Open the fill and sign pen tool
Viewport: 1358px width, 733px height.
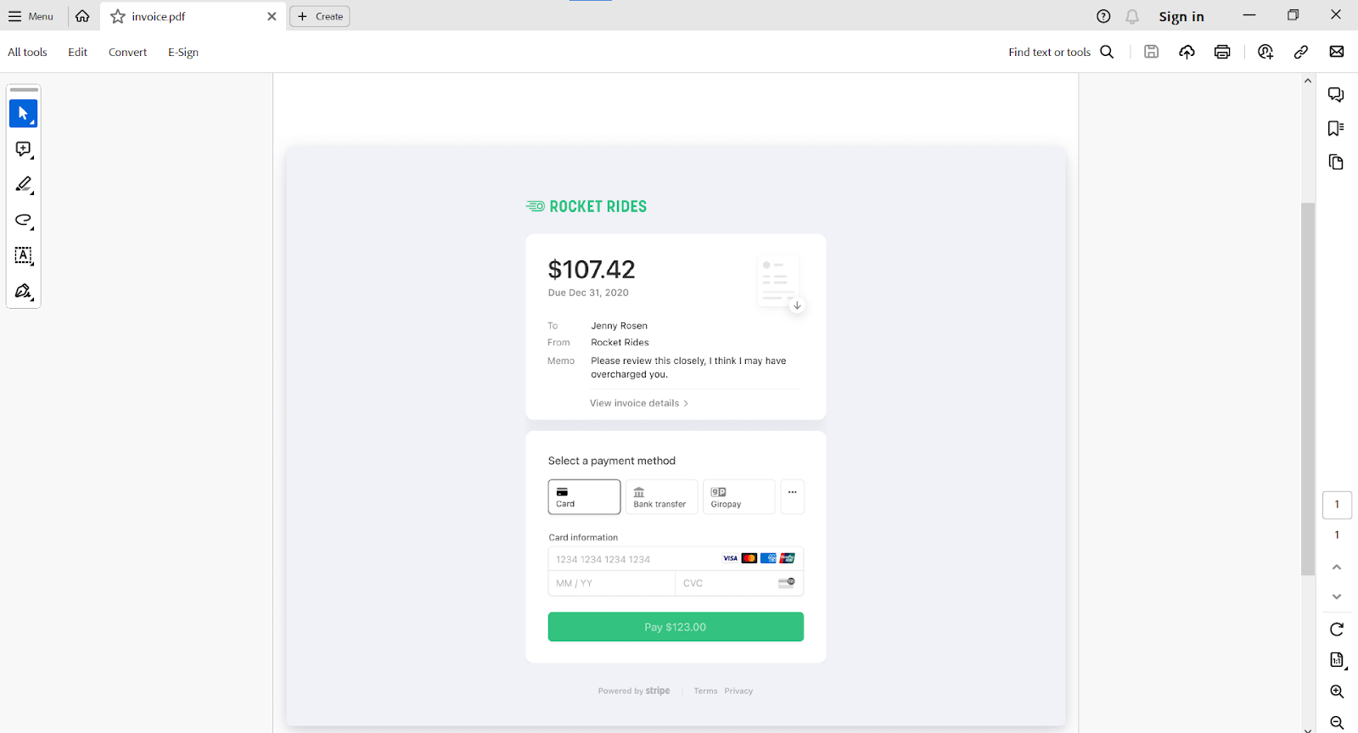click(23, 291)
